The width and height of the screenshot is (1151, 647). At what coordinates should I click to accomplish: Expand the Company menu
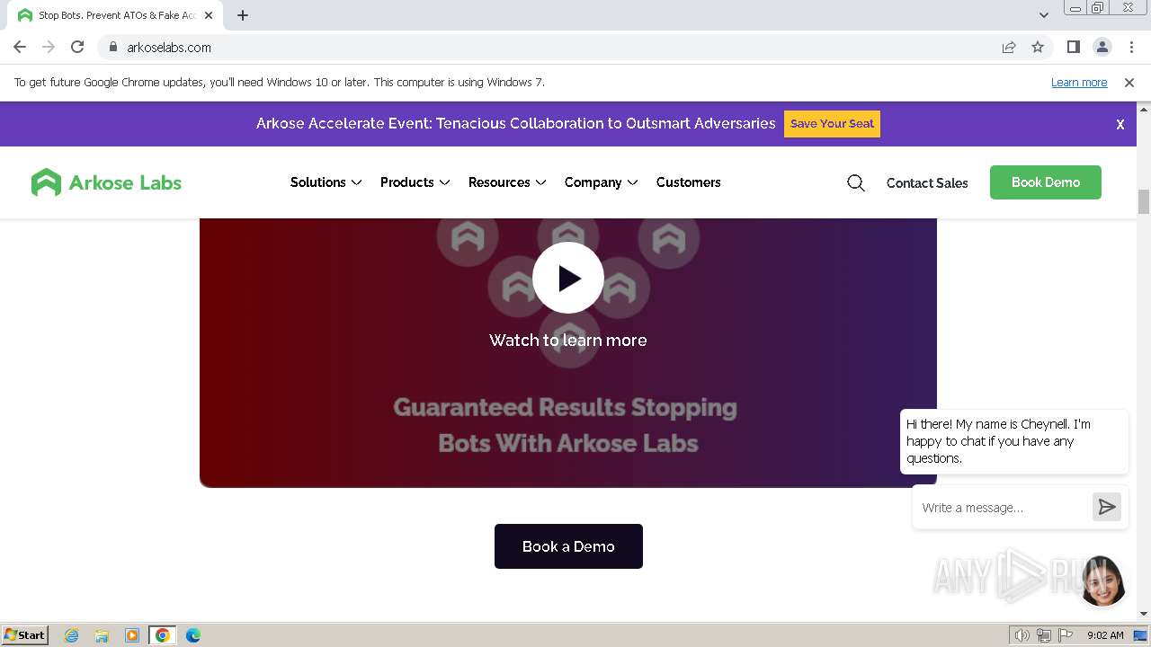pyautogui.click(x=601, y=182)
